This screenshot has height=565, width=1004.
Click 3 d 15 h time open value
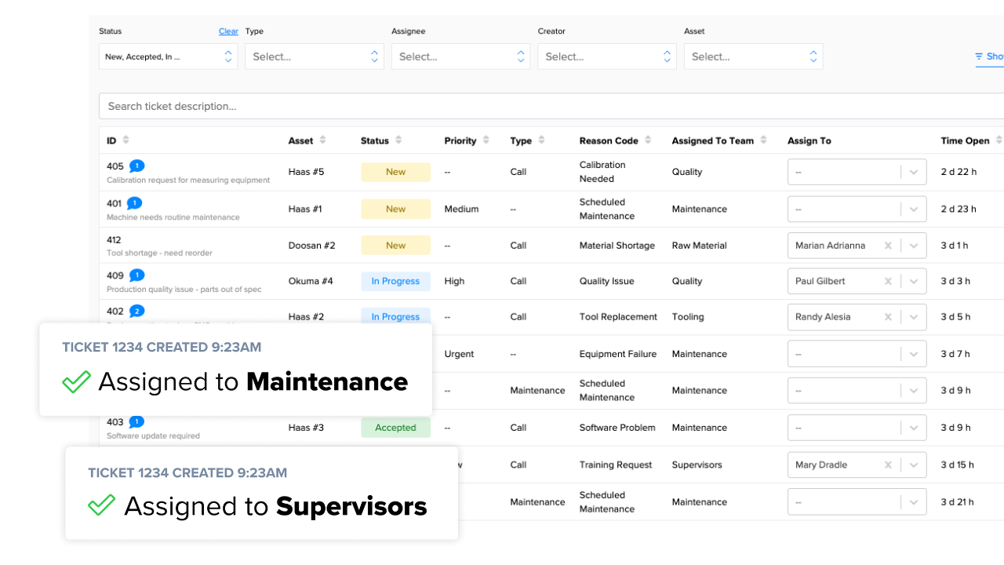(958, 465)
